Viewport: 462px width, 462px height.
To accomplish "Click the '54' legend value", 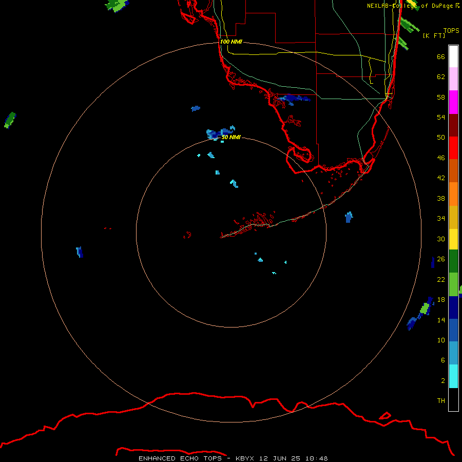I will pyautogui.click(x=441, y=117).
